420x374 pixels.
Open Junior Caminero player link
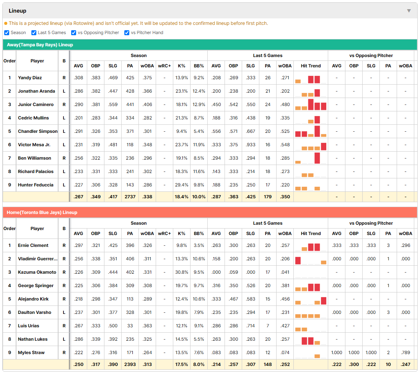click(36, 105)
